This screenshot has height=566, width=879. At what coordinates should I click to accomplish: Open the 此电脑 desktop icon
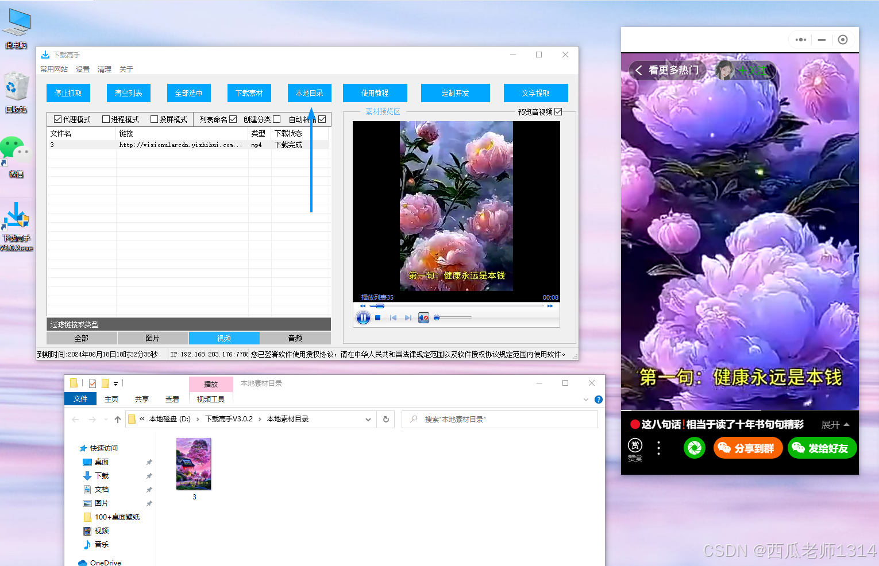tap(17, 29)
